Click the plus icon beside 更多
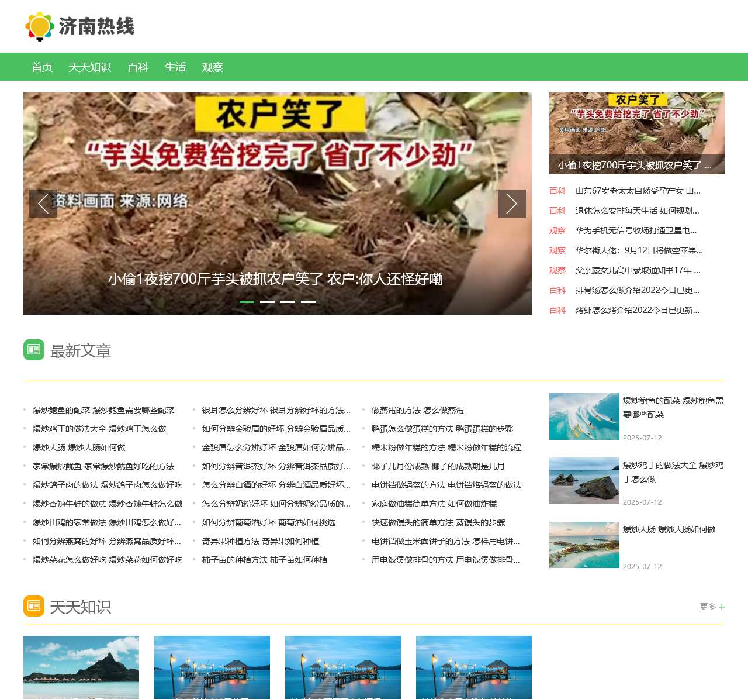 [722, 607]
